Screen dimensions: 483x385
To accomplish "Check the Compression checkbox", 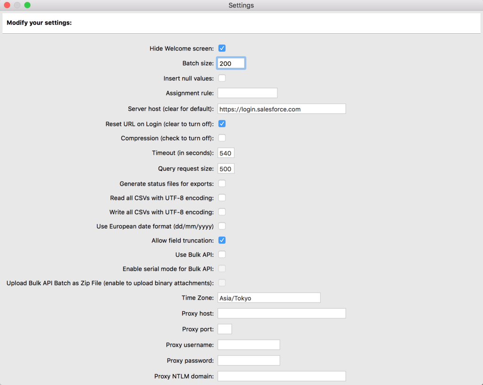I will pos(222,138).
